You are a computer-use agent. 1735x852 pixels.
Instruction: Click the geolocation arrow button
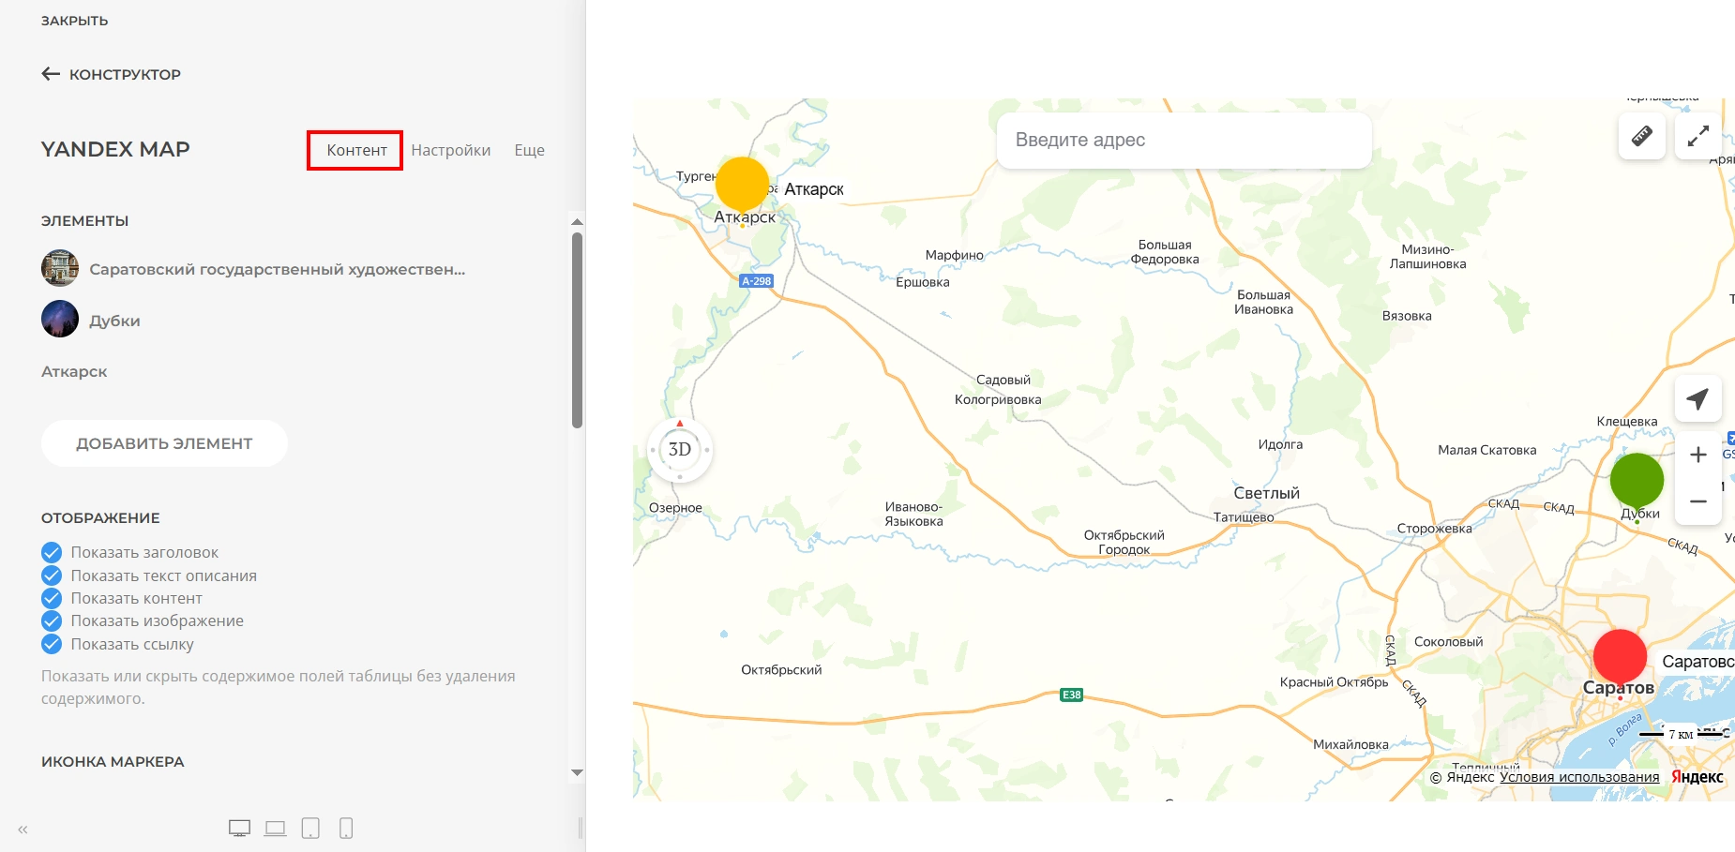click(1697, 398)
